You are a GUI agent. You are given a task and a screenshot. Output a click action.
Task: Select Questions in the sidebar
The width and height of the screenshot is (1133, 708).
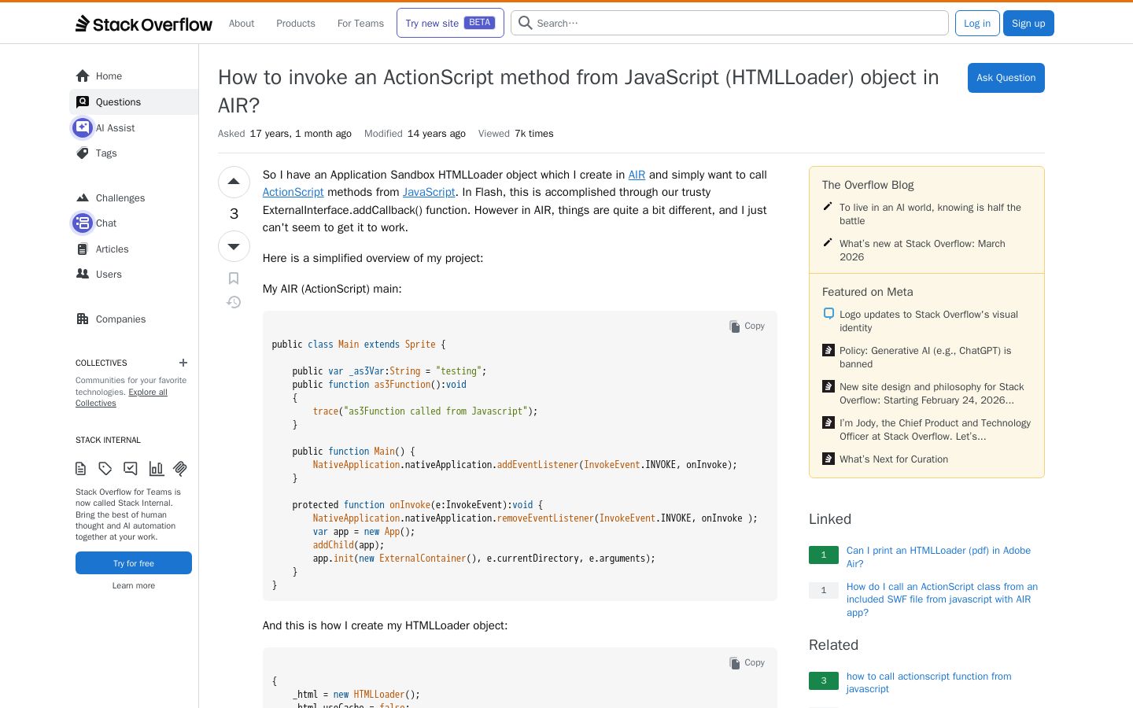(134, 101)
